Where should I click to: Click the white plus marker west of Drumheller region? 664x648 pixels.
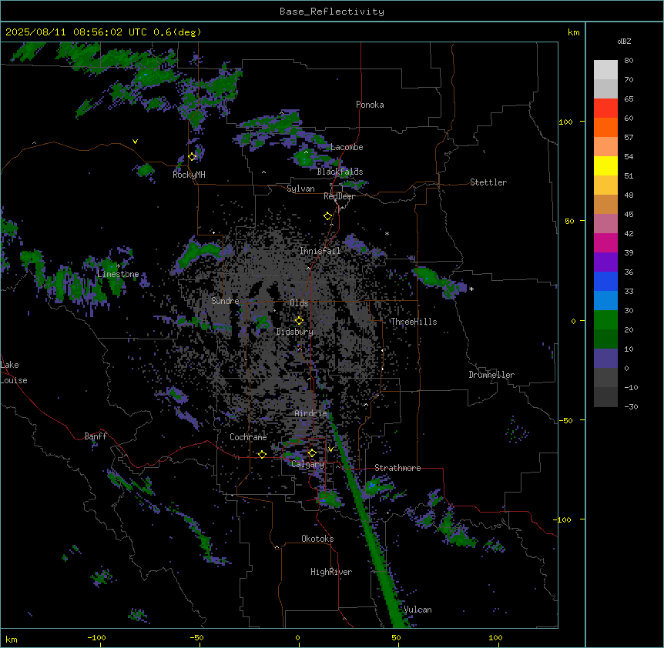[x=471, y=289]
